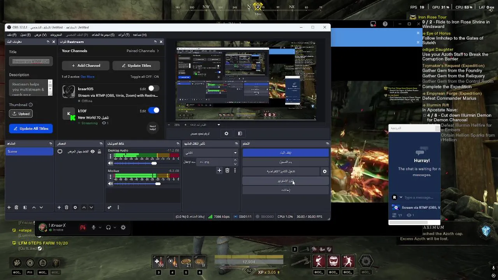The width and height of the screenshot is (498, 280).
Task: Toggle kTOF channel switch off
Action: click(154, 110)
